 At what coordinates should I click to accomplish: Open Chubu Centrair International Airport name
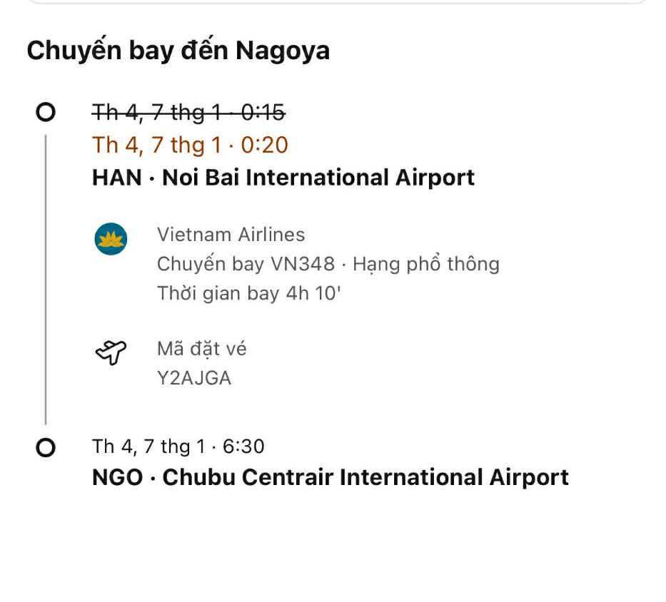pyautogui.click(x=365, y=477)
